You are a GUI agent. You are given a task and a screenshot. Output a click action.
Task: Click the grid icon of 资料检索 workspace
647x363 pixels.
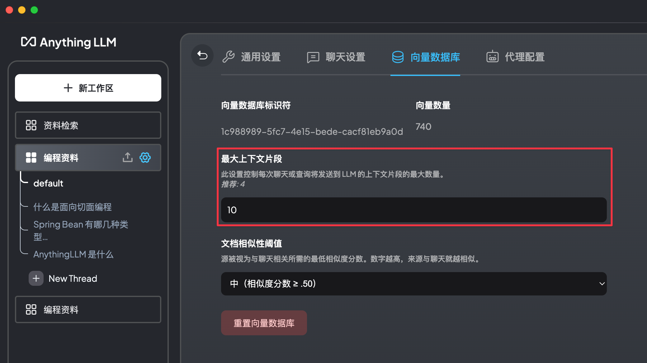tap(31, 125)
